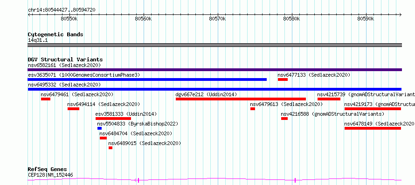Click the ruler's right arrowhead
Viewport: 415px width, 185px height.
[x=401, y=15]
